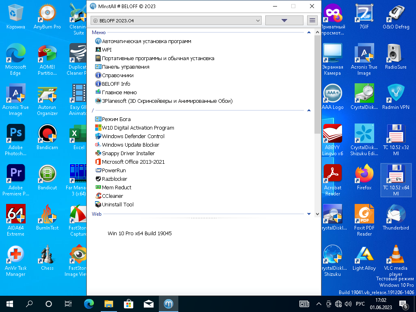Open the hamburger menu button in MInstAll

pyautogui.click(x=312, y=20)
